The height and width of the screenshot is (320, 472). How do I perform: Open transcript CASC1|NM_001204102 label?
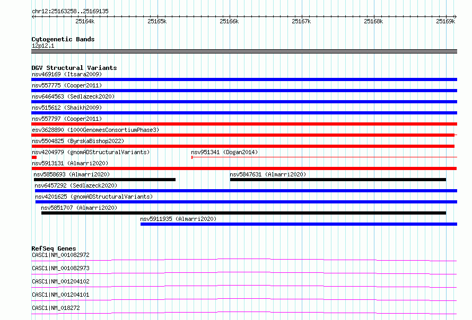click(60, 281)
